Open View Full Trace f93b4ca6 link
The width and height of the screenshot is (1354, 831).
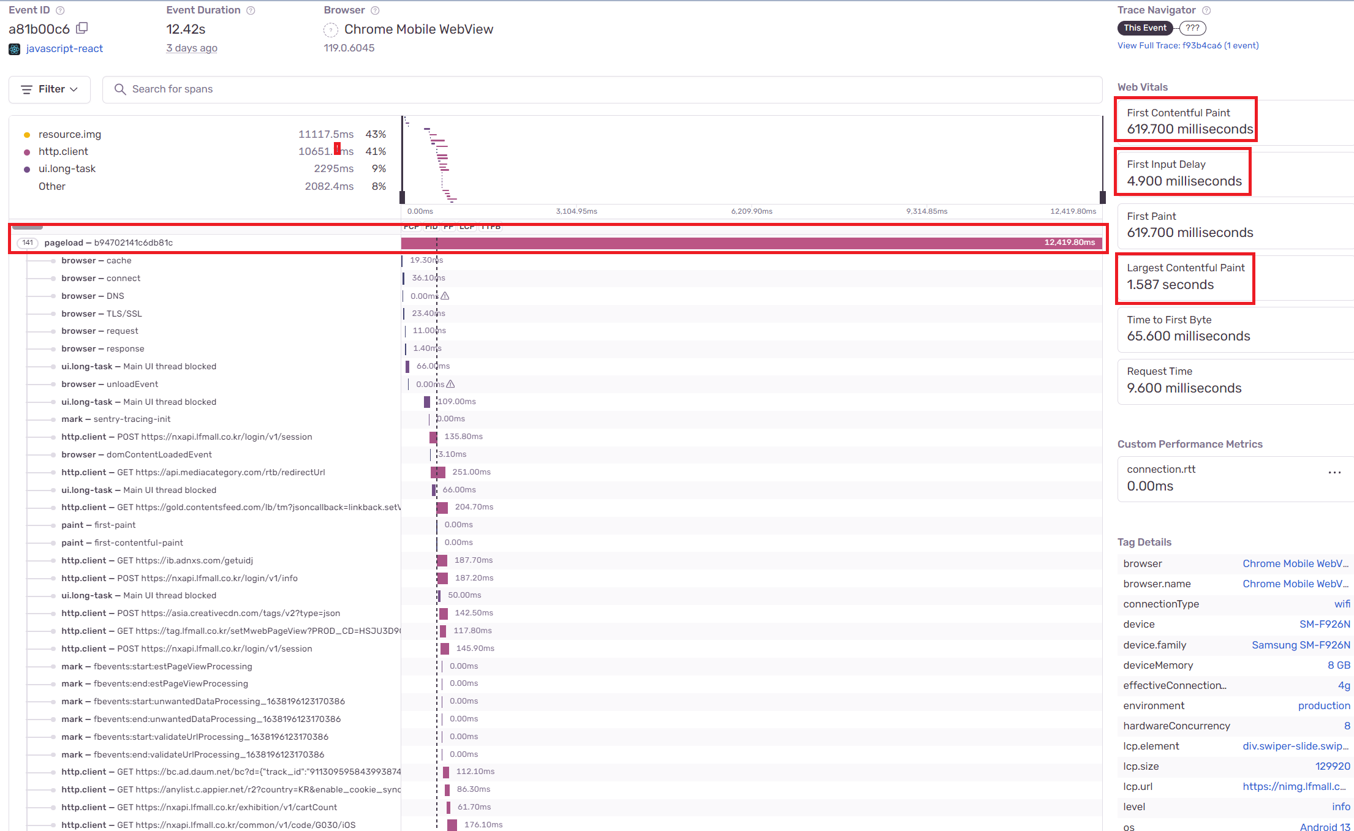(1187, 45)
